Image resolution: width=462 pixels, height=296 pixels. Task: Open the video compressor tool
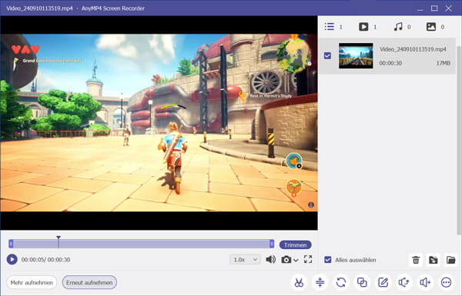coord(320,282)
